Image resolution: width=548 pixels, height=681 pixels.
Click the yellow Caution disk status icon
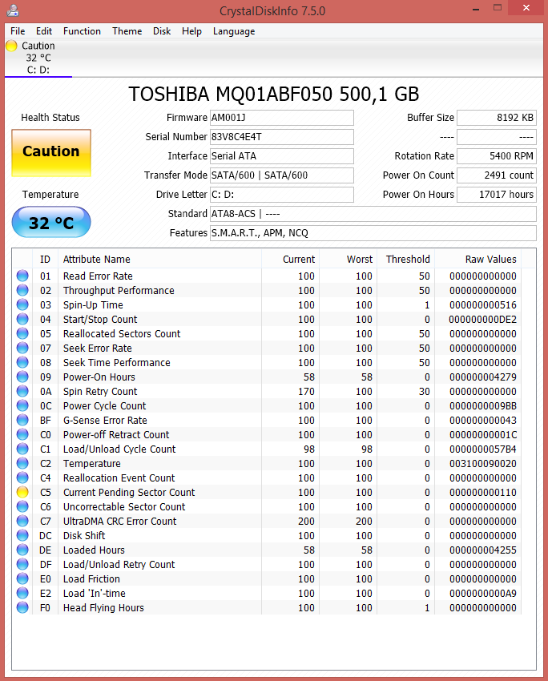point(12,46)
